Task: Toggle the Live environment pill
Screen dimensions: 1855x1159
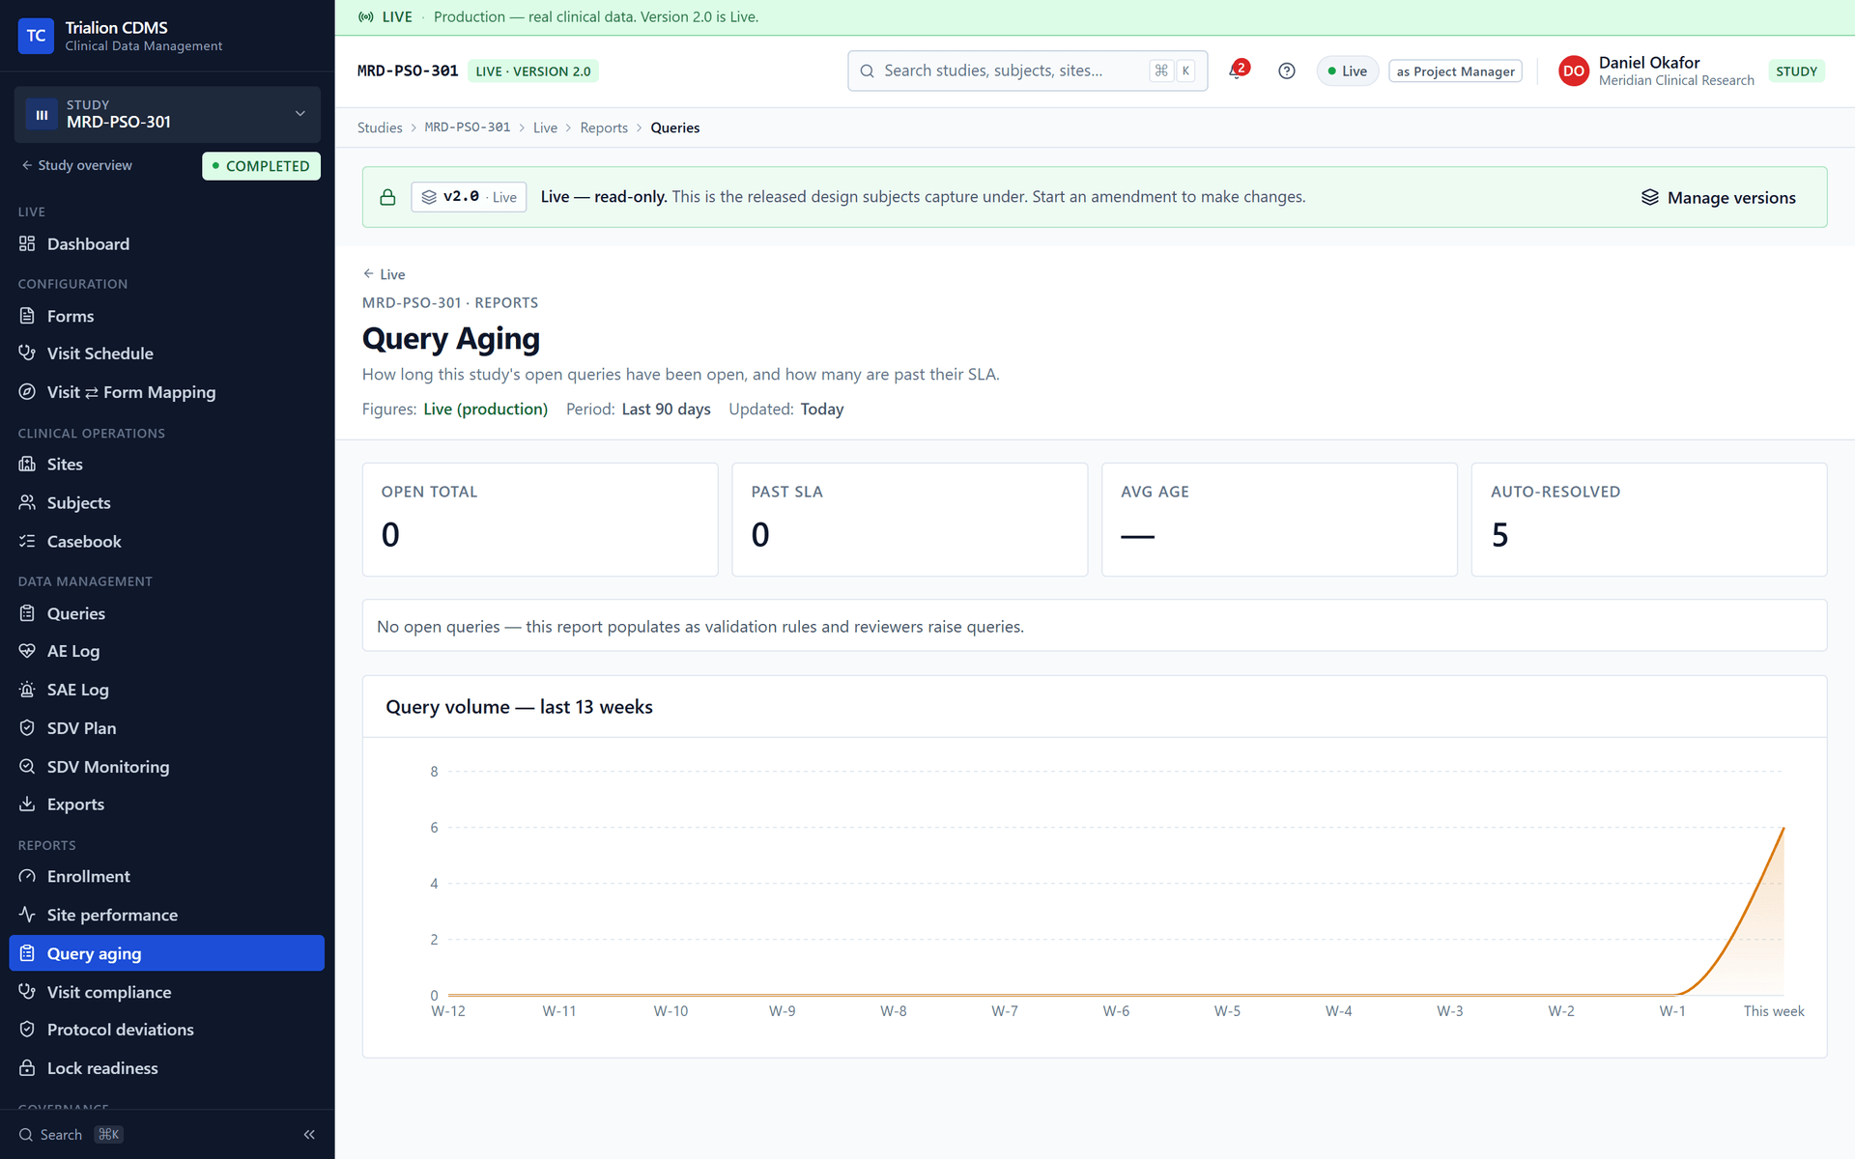Action: click(1347, 71)
